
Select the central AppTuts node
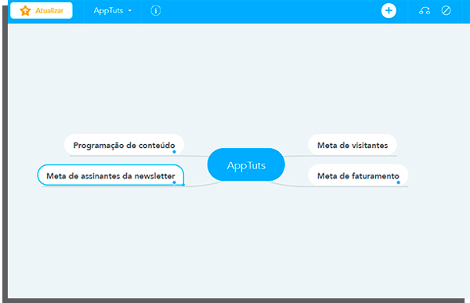point(246,164)
